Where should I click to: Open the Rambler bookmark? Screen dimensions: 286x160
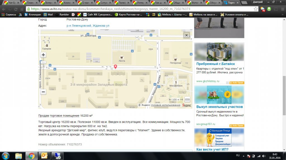tap(62, 14)
